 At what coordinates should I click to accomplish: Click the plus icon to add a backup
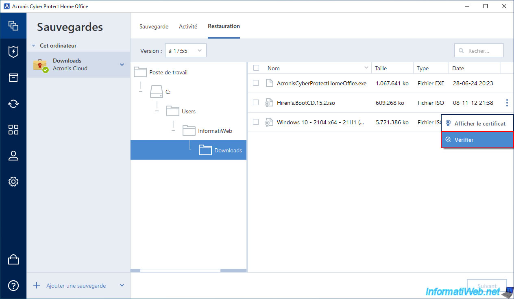[x=37, y=285]
